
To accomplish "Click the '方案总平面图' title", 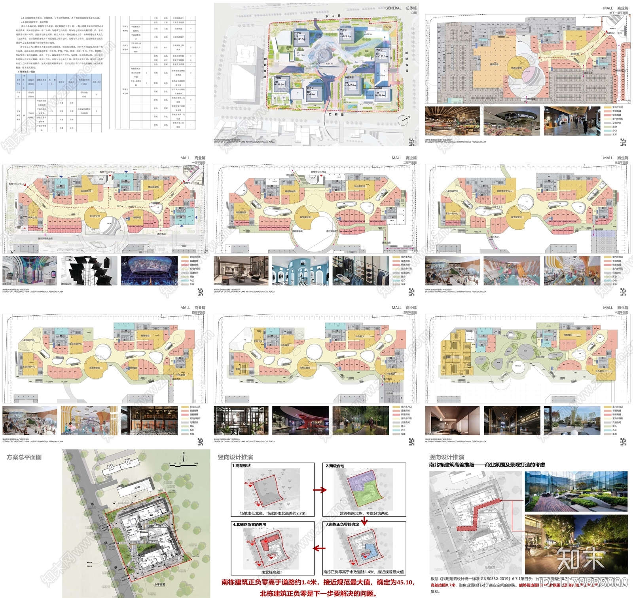I will [x=24, y=457].
